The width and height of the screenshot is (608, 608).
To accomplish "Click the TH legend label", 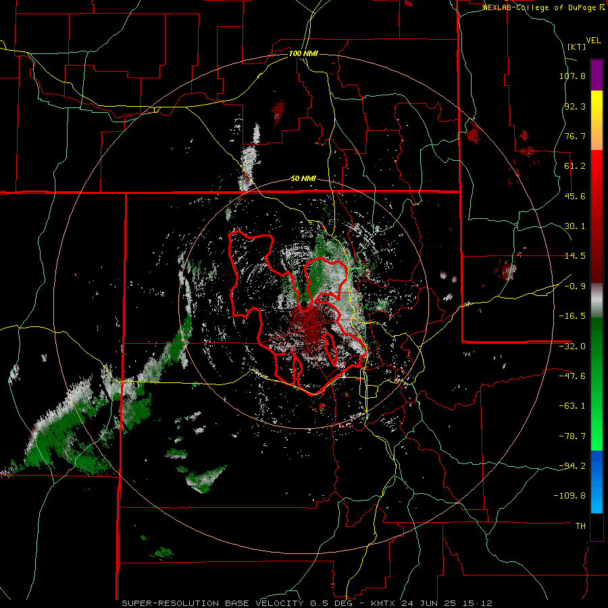I will point(580,526).
